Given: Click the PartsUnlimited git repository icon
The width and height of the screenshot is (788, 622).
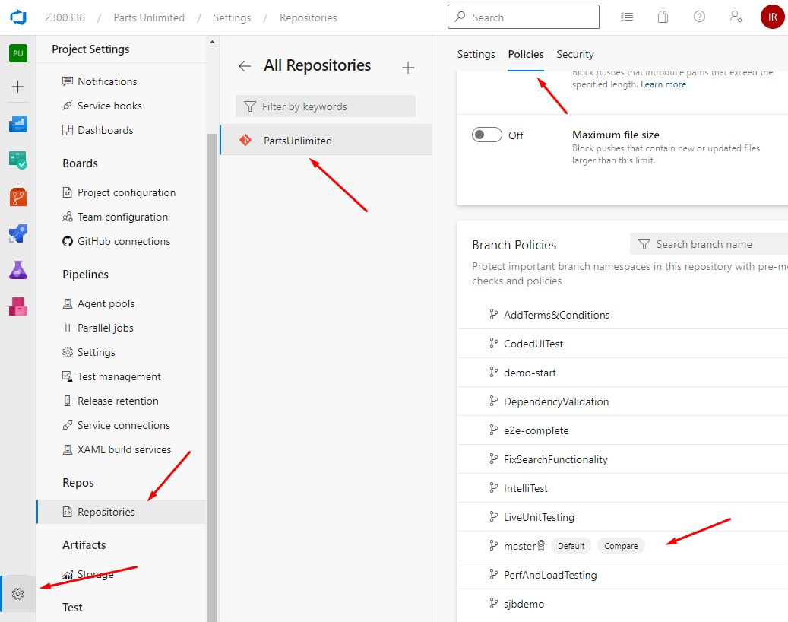Looking at the screenshot, I should point(245,140).
